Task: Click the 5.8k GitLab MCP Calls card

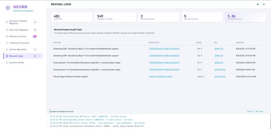Action: click(245, 17)
